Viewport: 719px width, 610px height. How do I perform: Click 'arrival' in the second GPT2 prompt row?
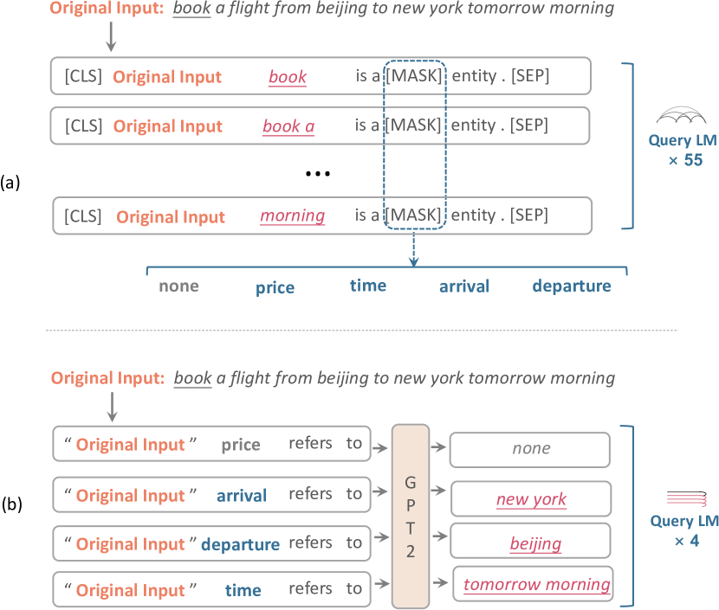(242, 496)
